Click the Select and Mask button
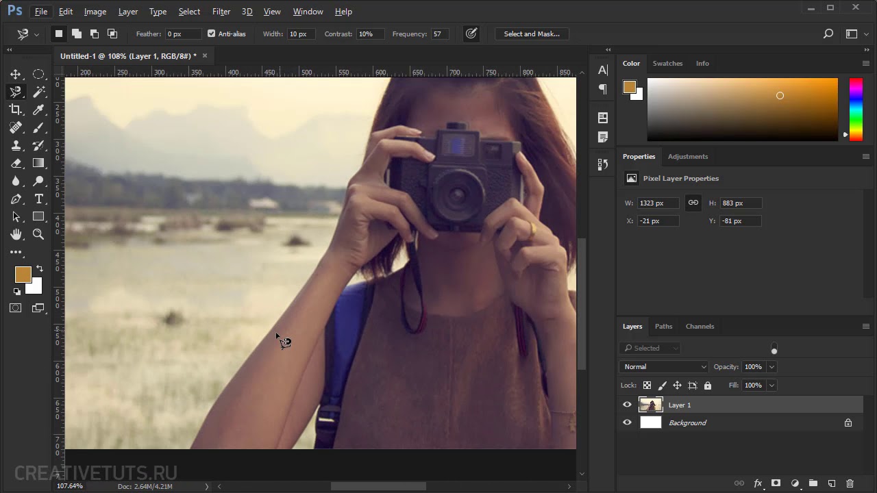Image resolution: width=877 pixels, height=493 pixels. pyautogui.click(x=532, y=34)
